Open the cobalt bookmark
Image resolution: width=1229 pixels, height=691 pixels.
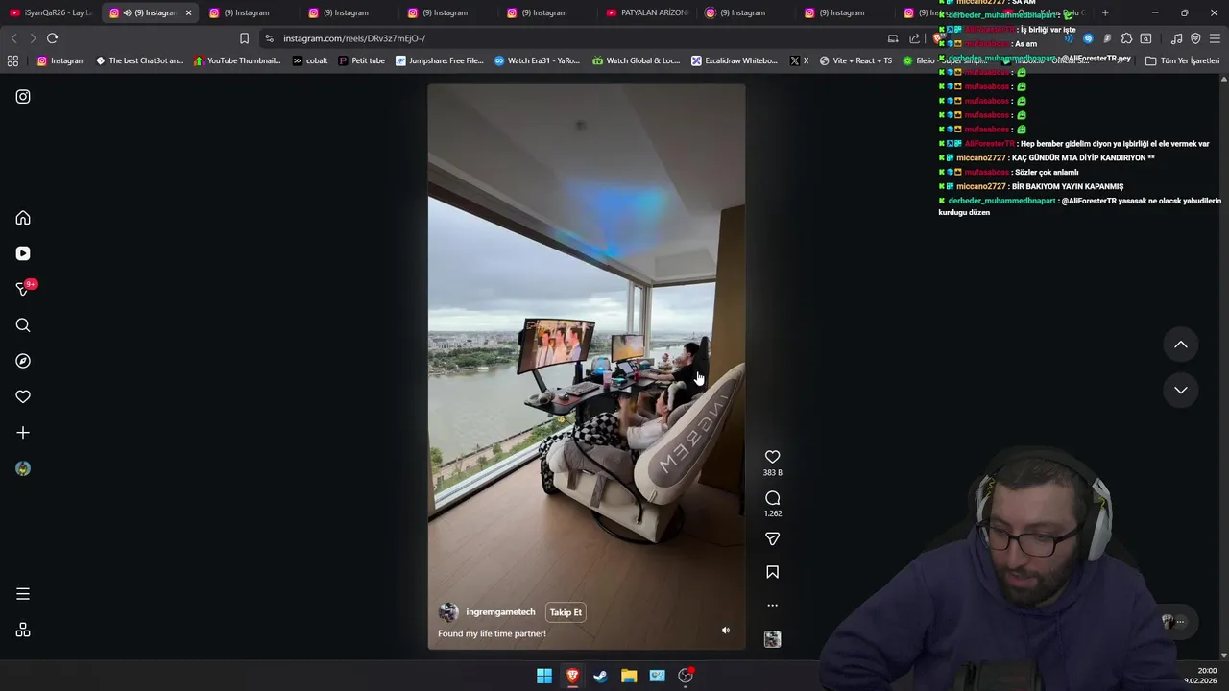pos(309,60)
